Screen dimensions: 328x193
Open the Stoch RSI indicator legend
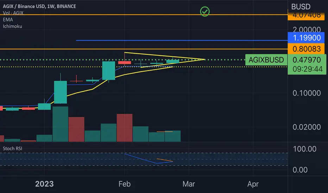pyautogui.click(x=12, y=148)
